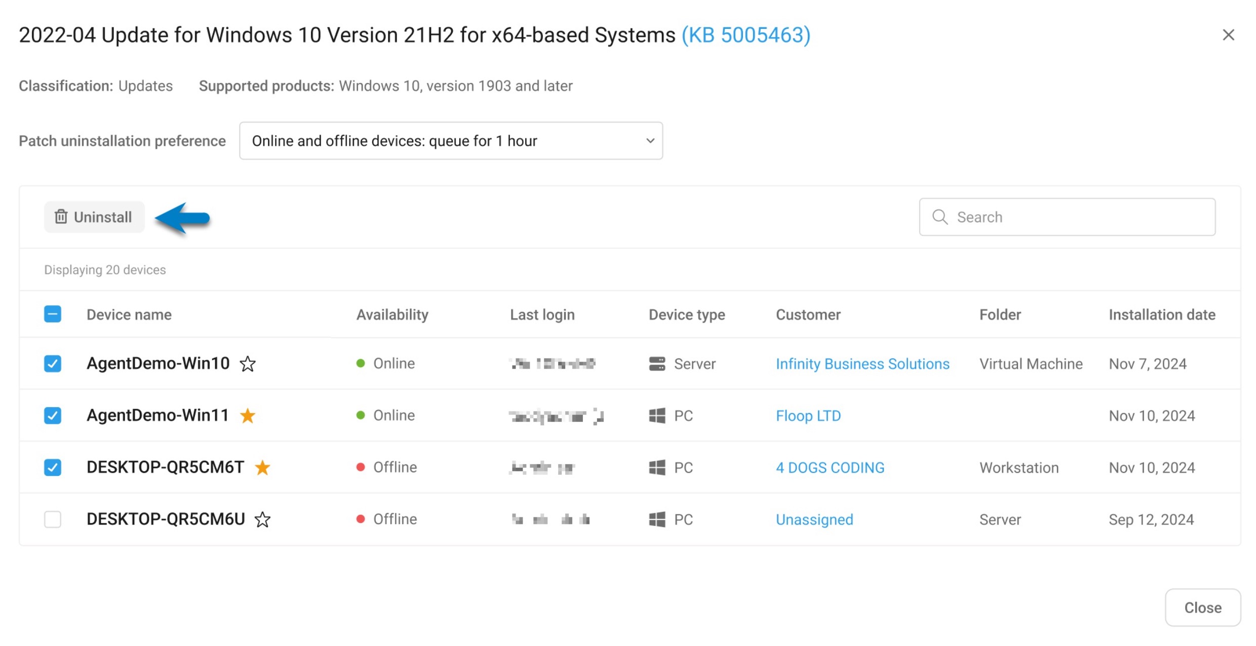
Task: Click Nov 10, 2024 date for AgentDemo-Win11
Action: pos(1152,416)
